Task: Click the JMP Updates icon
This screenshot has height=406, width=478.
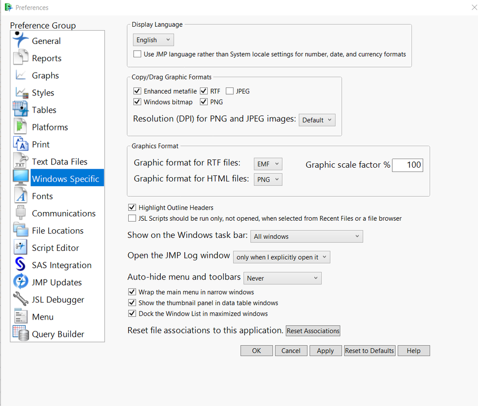Action: click(21, 282)
